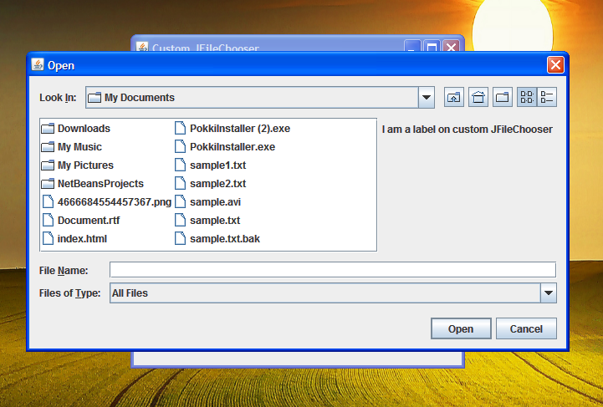
Task: Jump to the Home folder icon
Action: click(478, 97)
